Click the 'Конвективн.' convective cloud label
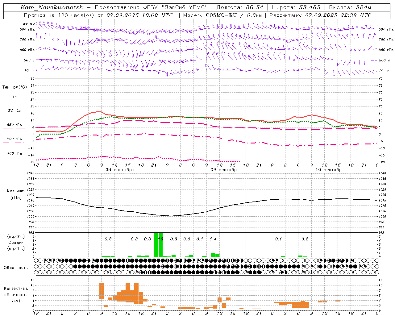Image resolution: width=395 pixels, height=316 pixels. (16, 289)
